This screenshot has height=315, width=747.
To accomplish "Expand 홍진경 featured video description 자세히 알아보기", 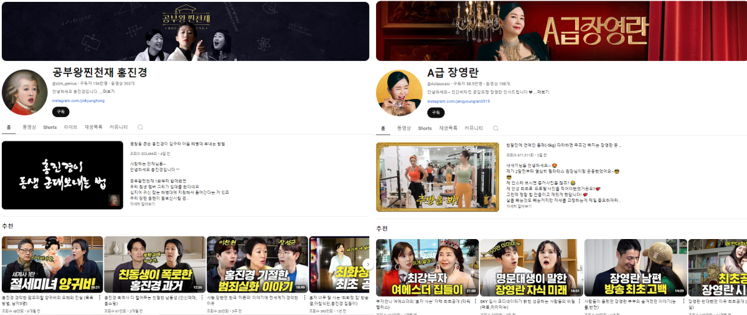I will (x=143, y=204).
